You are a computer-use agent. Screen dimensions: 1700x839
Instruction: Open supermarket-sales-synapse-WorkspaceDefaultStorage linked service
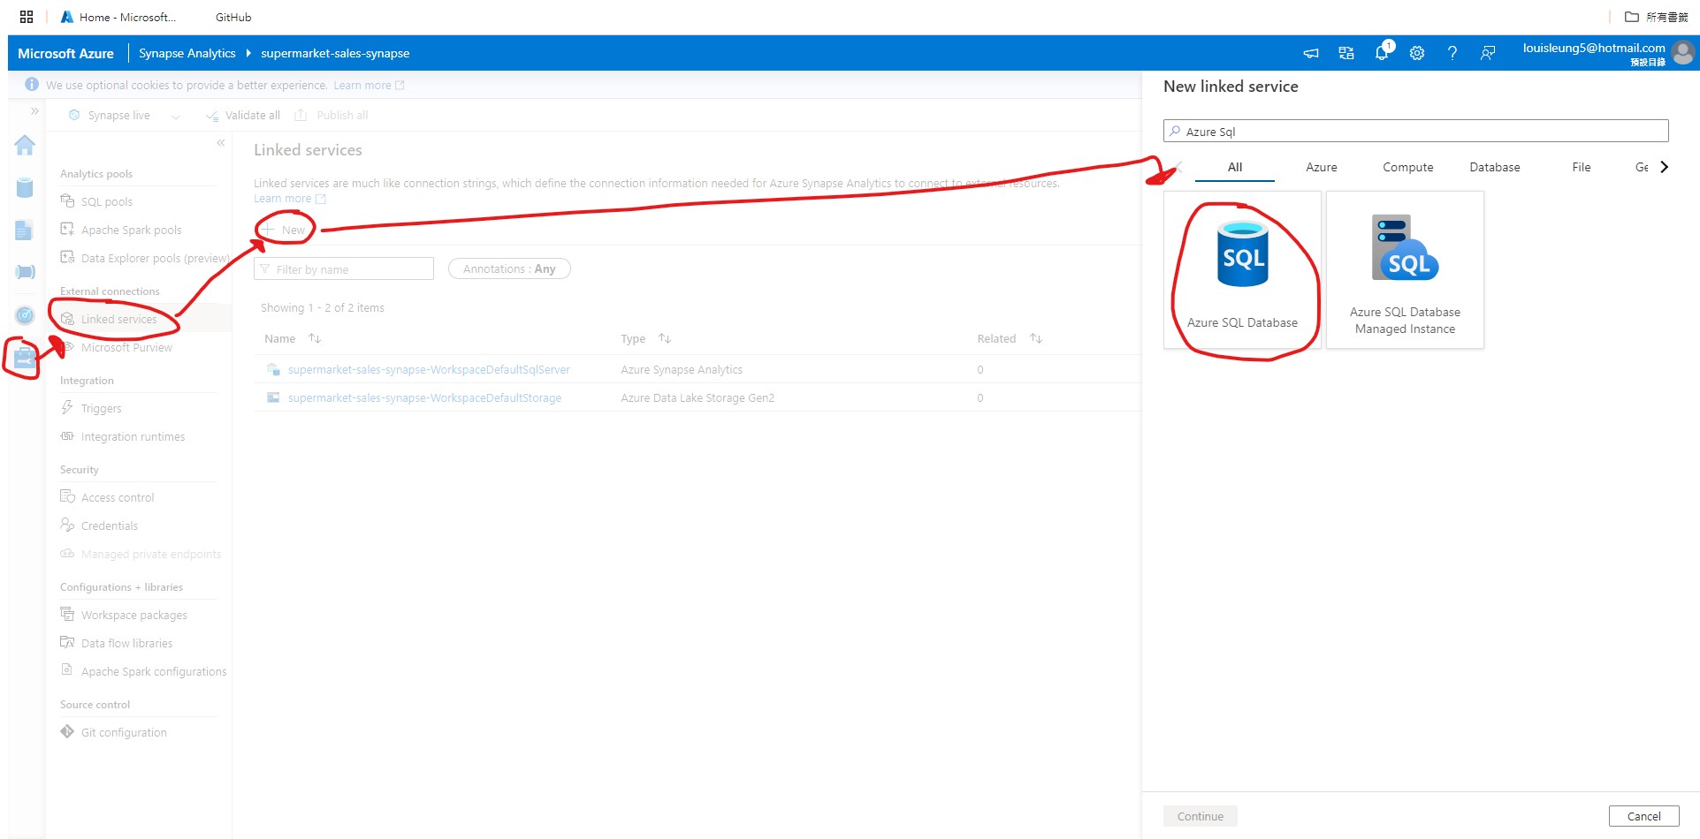[425, 397]
